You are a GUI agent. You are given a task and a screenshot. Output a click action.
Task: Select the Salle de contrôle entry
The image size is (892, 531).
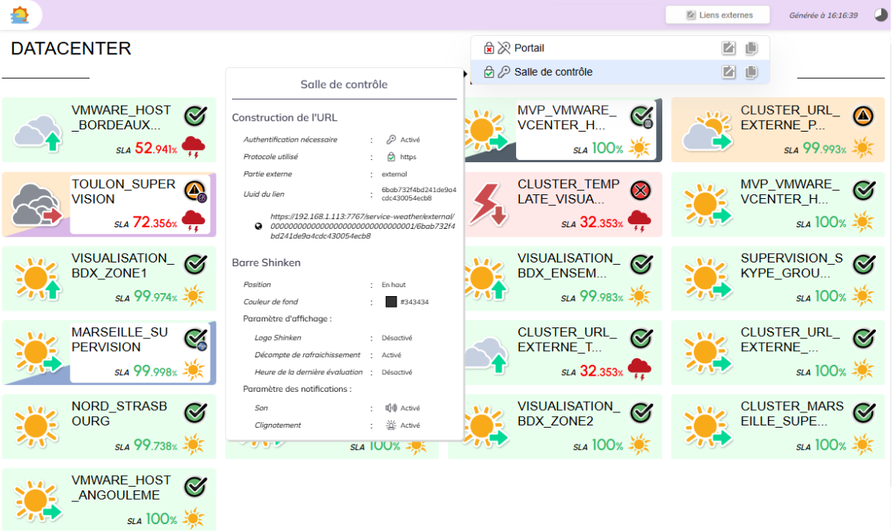point(553,72)
